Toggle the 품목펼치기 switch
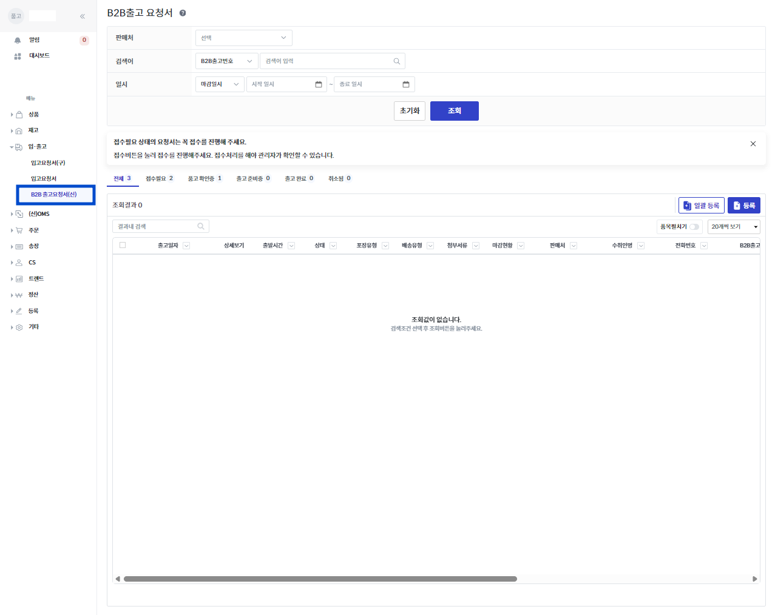The height and width of the screenshot is (615, 775). pos(694,227)
